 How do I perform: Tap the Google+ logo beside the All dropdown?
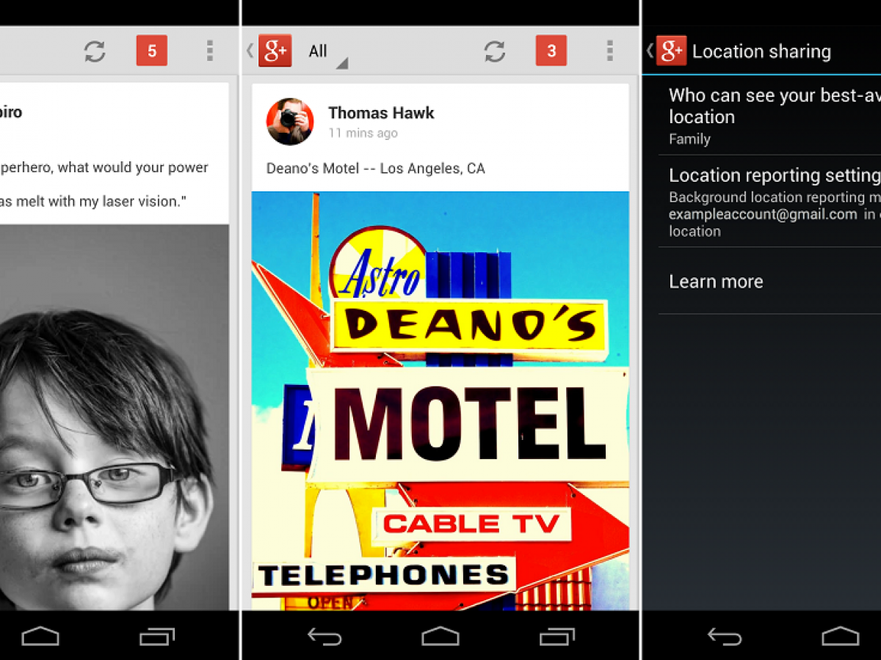point(275,51)
